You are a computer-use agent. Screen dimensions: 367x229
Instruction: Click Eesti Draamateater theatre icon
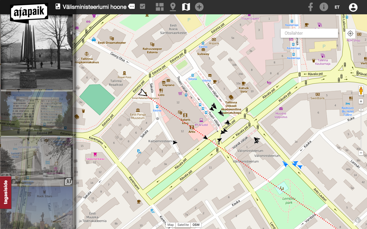pyautogui.click(x=112, y=38)
